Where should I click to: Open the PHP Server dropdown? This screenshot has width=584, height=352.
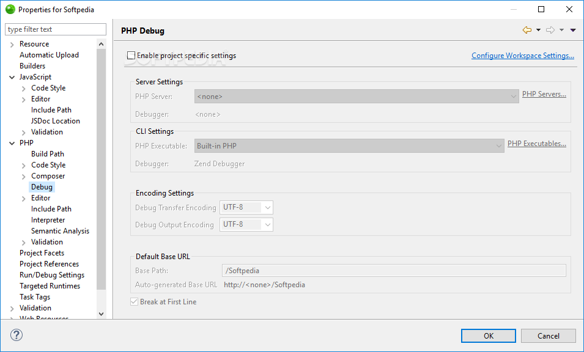click(x=357, y=97)
